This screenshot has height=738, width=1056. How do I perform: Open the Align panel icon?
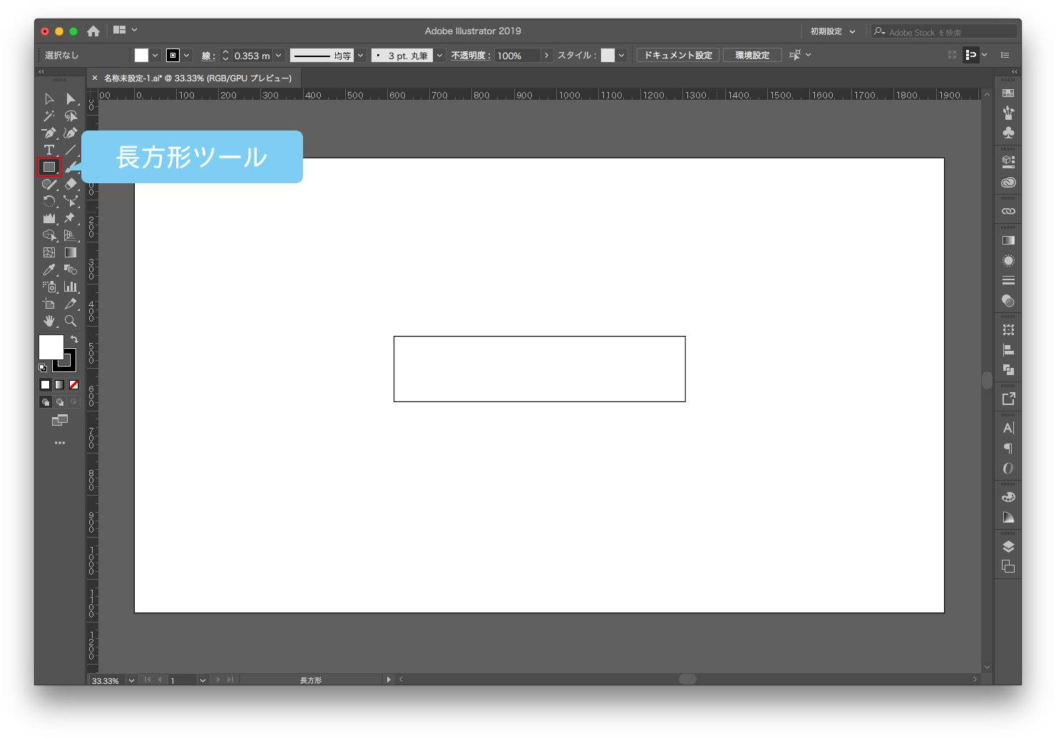(1008, 349)
